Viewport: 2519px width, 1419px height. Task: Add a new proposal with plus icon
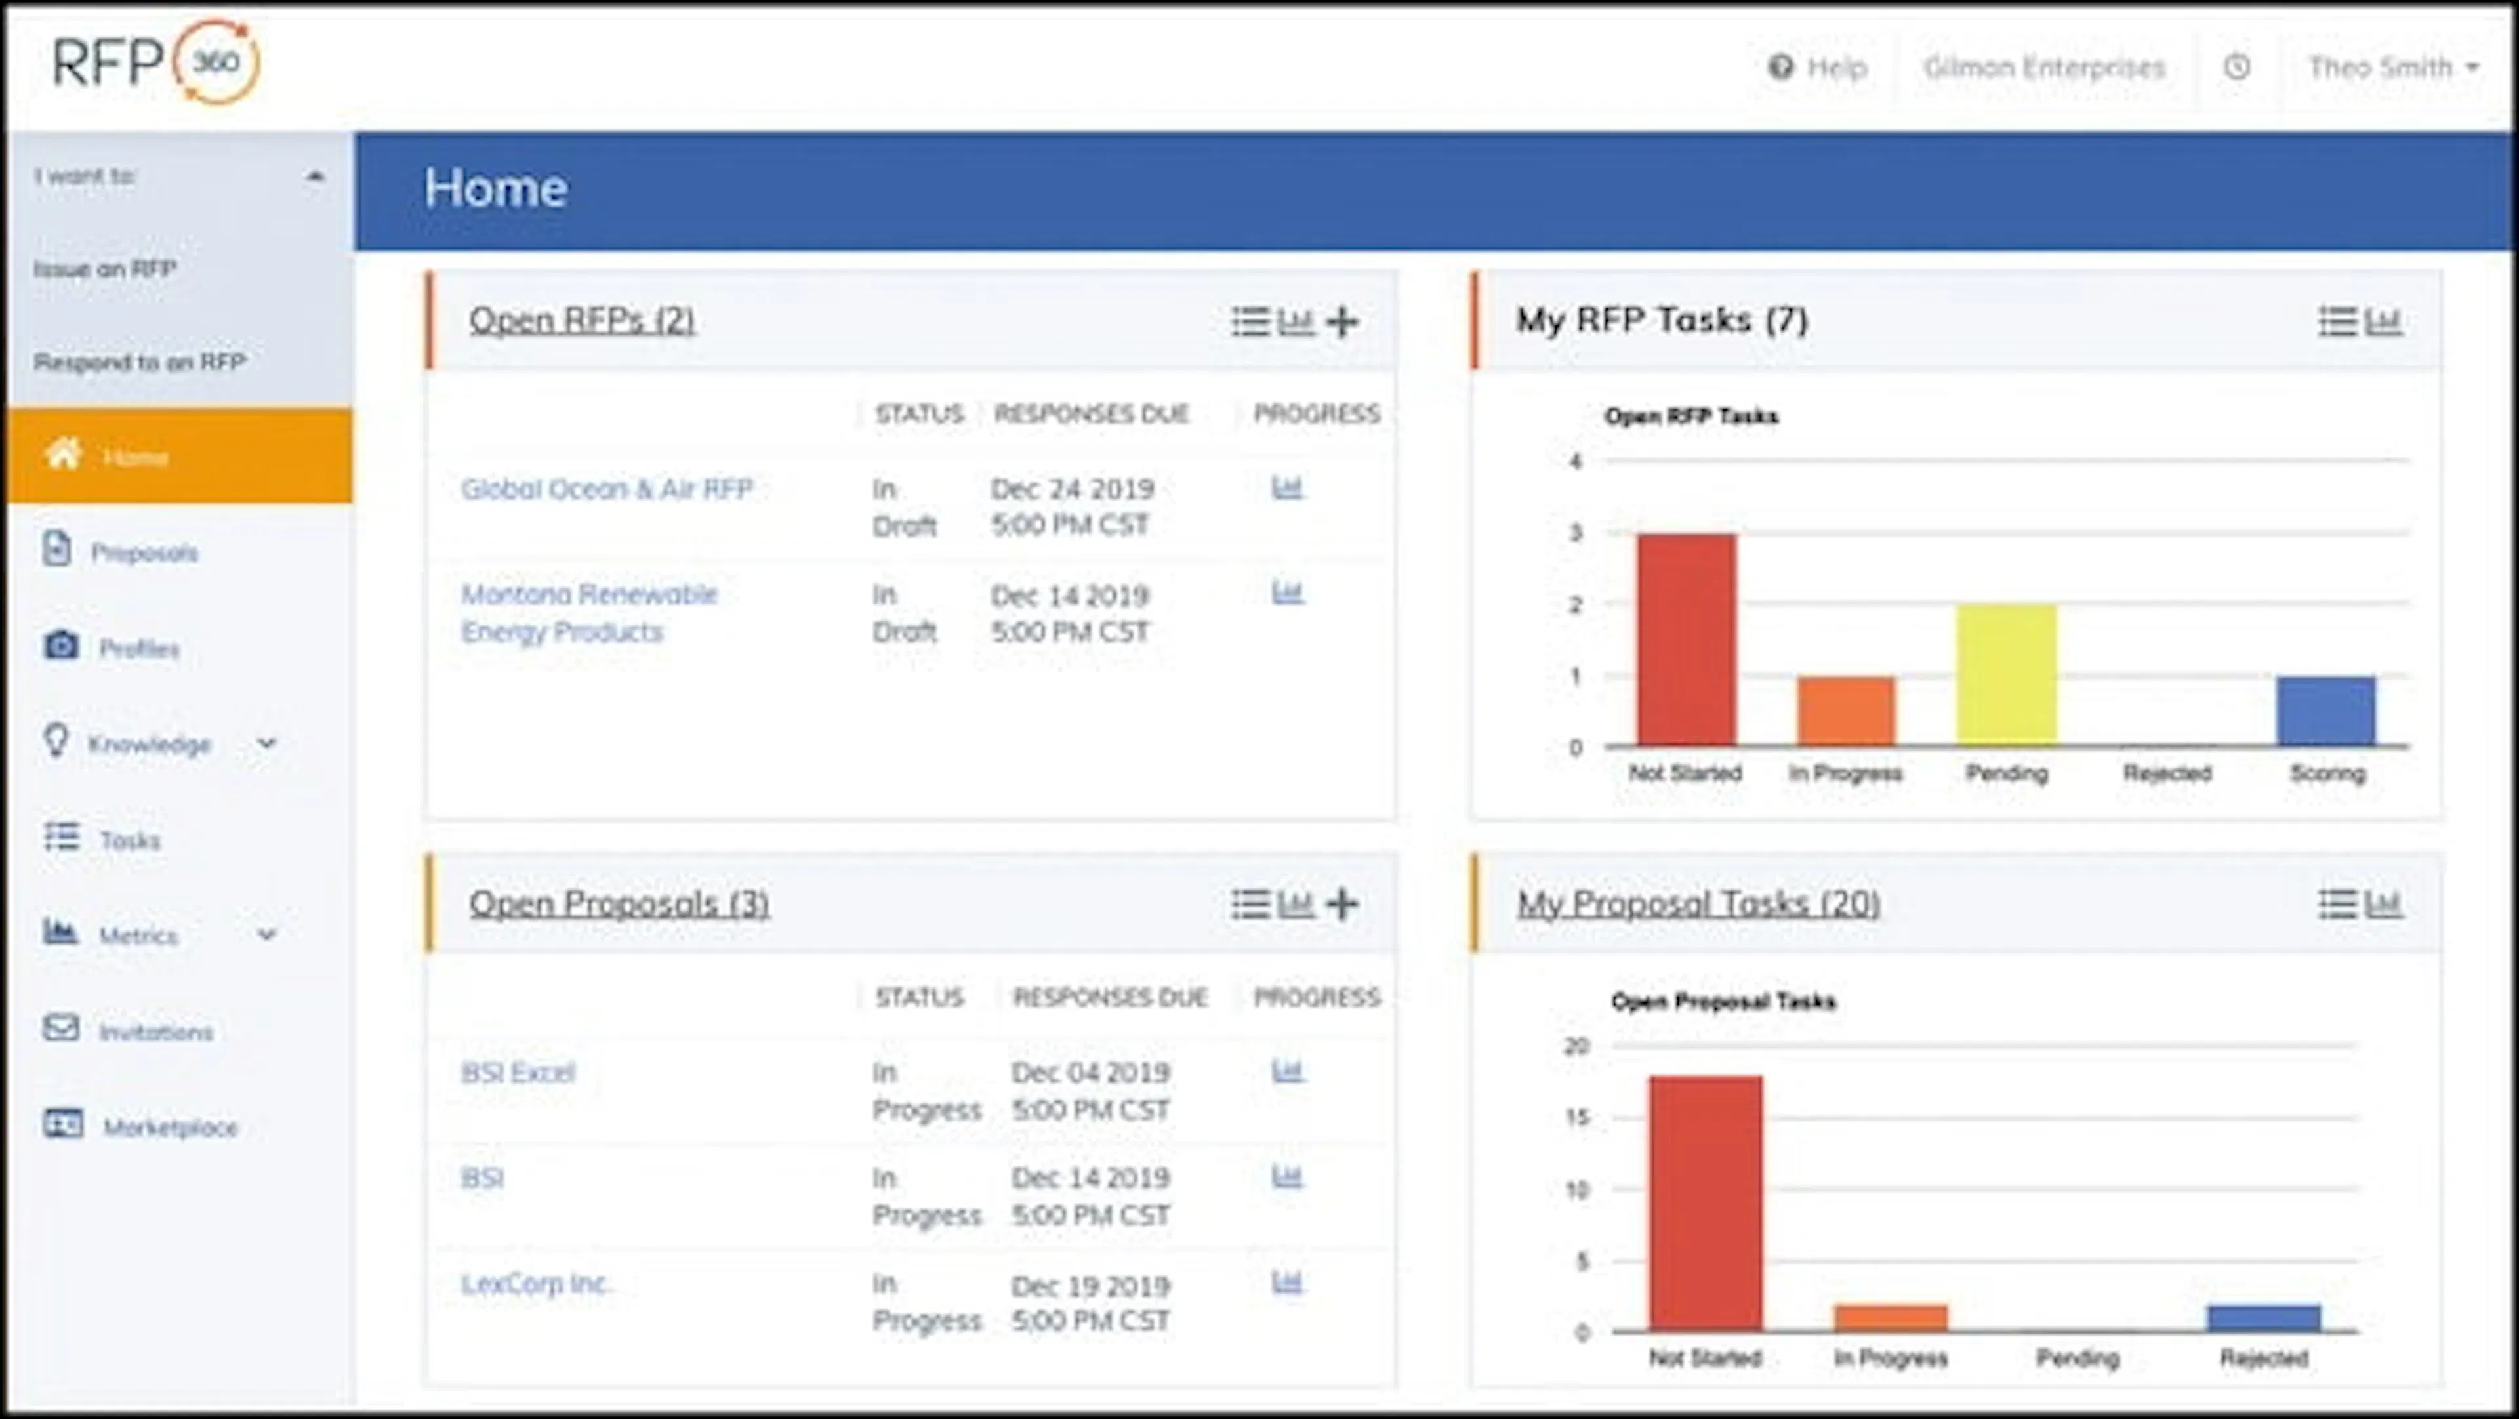click(1343, 903)
